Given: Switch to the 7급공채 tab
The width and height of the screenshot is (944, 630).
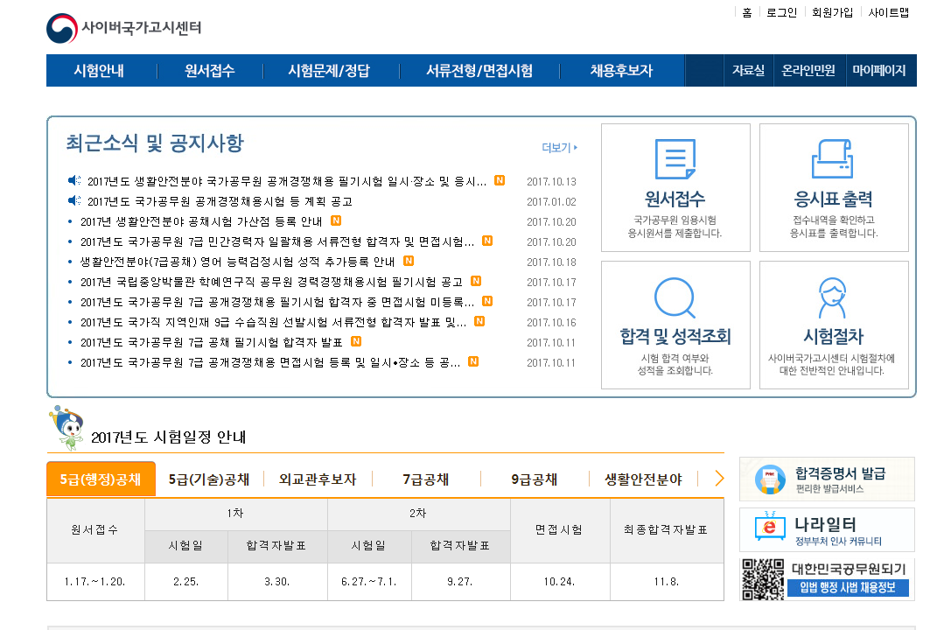Looking at the screenshot, I should [426, 479].
